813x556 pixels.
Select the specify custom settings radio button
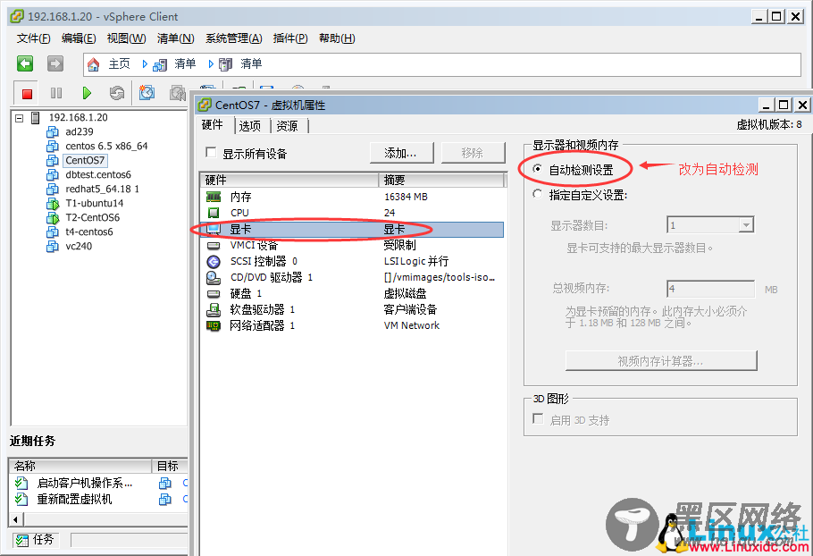(x=538, y=194)
